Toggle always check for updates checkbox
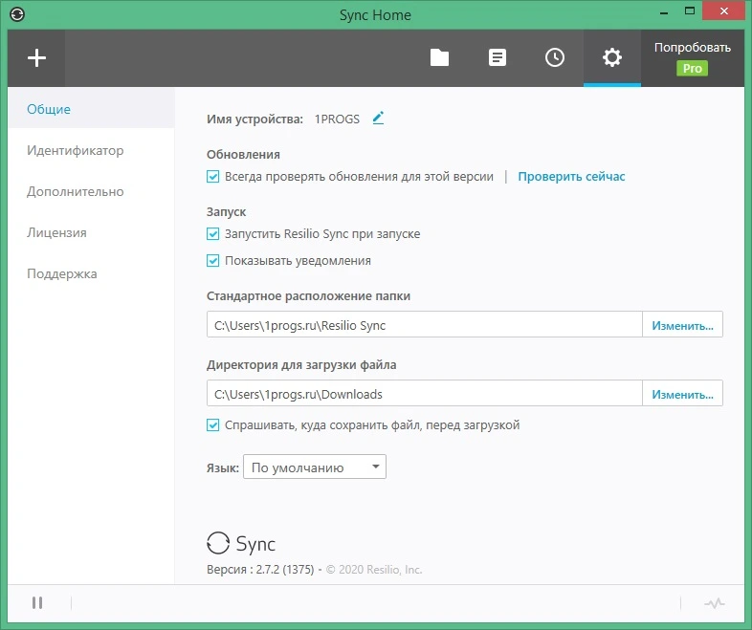The width and height of the screenshot is (752, 630). pyautogui.click(x=213, y=177)
